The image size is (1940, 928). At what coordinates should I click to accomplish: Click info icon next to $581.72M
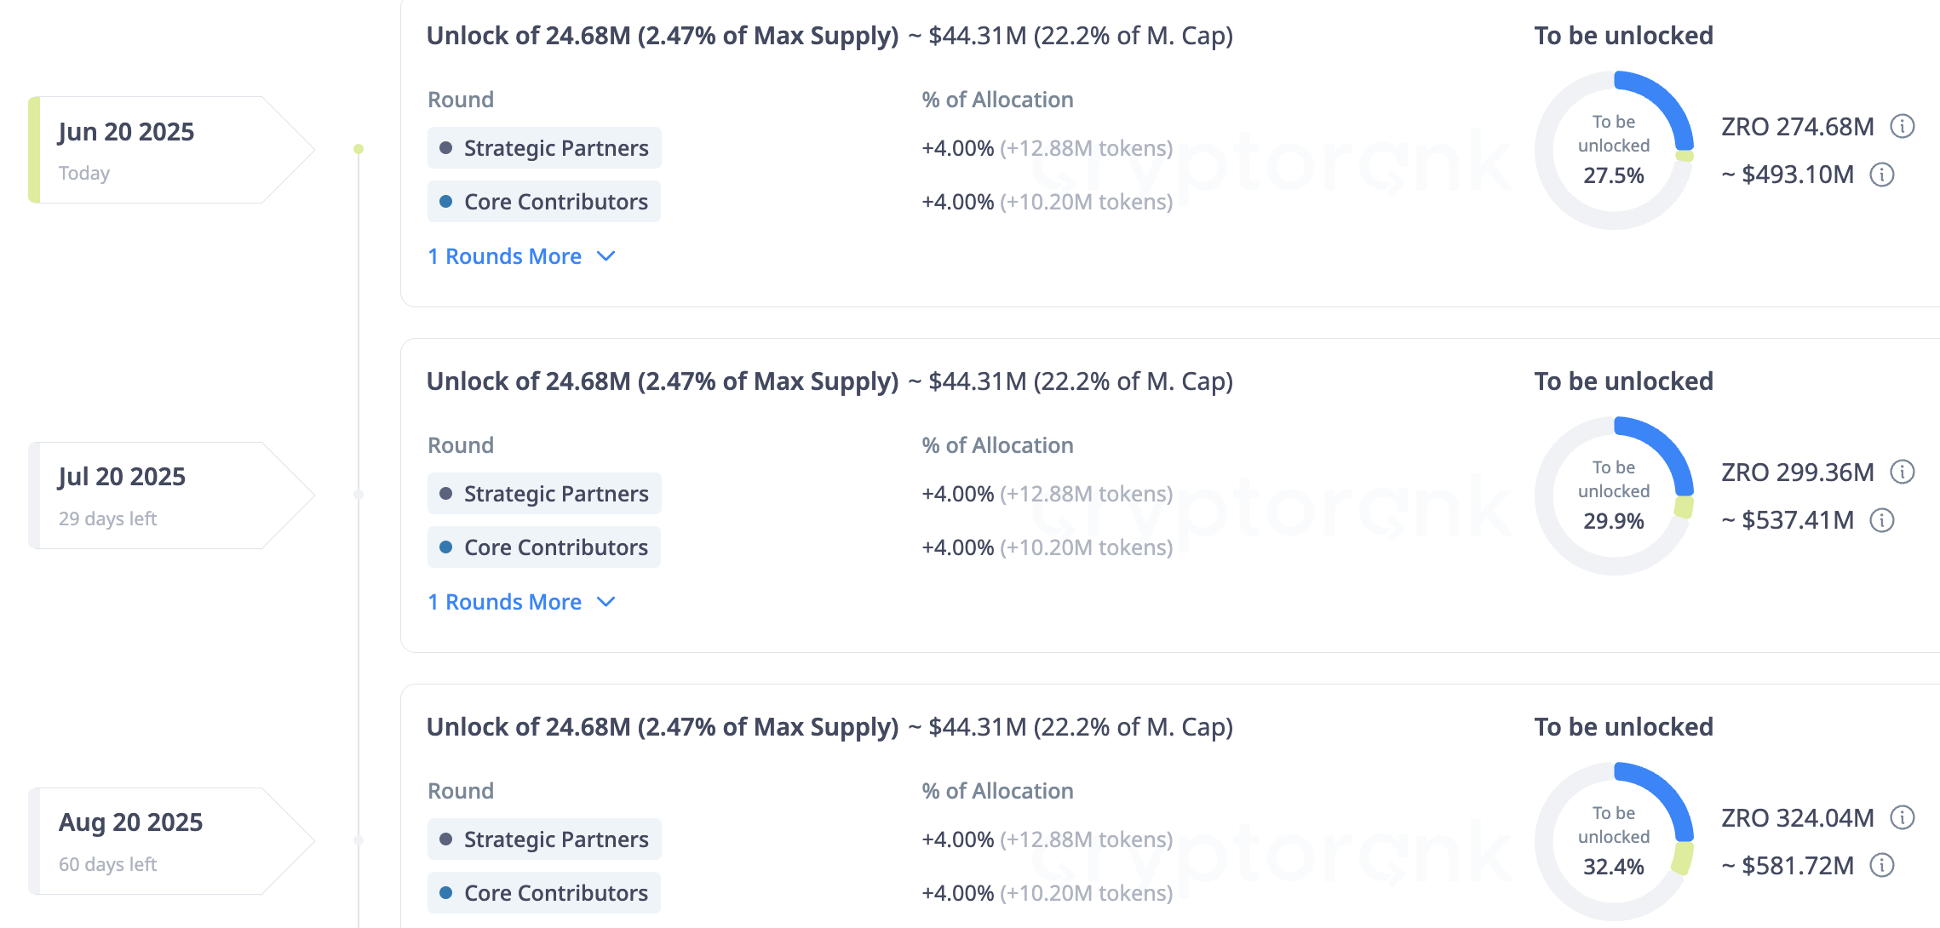(1882, 866)
